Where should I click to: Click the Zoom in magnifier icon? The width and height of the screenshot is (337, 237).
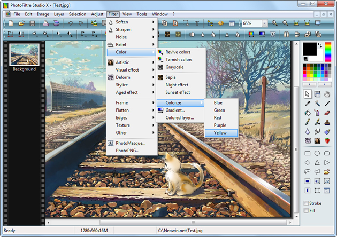click(274, 23)
